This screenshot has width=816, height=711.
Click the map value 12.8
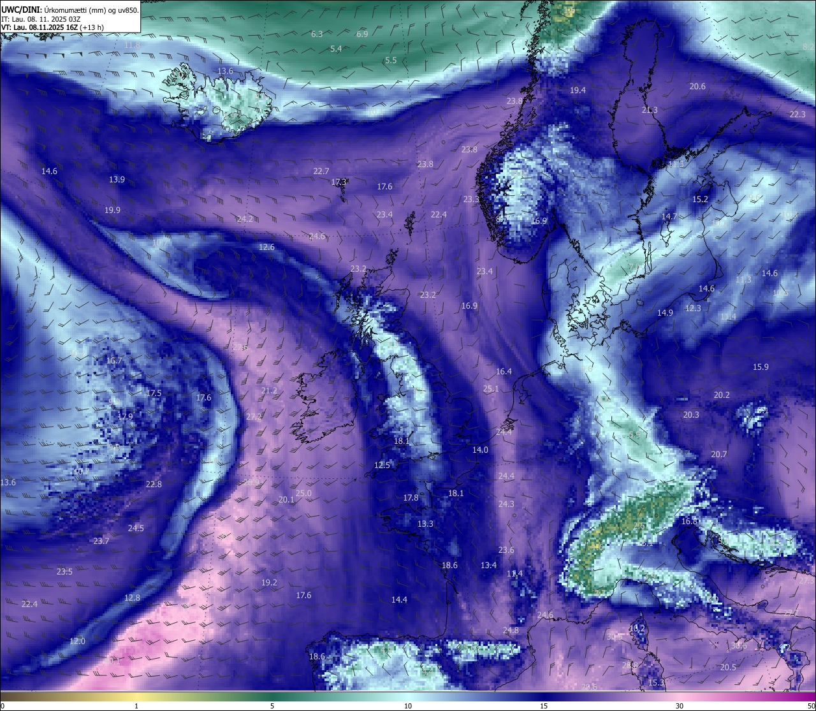coord(132,597)
